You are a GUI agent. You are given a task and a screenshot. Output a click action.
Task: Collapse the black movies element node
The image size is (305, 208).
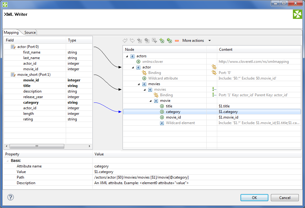pos(139,84)
